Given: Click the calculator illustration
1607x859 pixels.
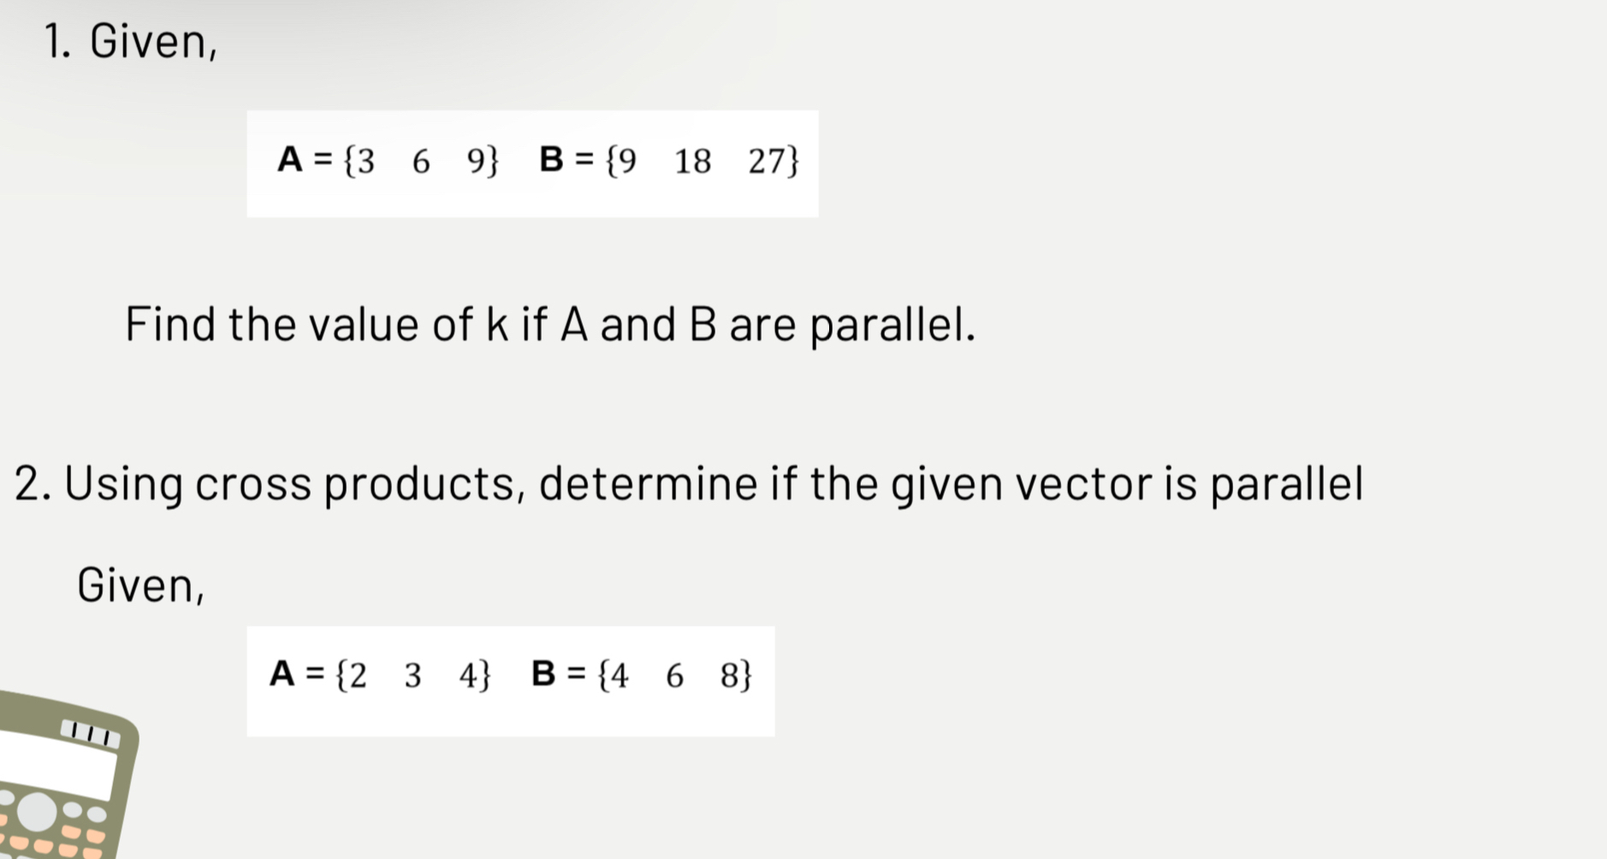Looking at the screenshot, I should tap(64, 774).
